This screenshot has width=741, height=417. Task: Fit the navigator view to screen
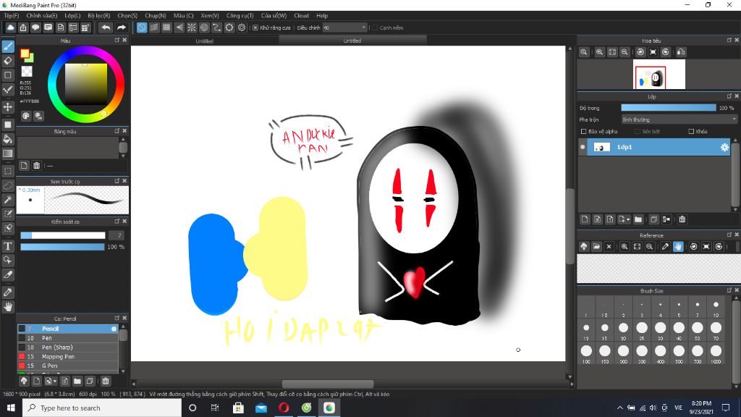(612, 52)
